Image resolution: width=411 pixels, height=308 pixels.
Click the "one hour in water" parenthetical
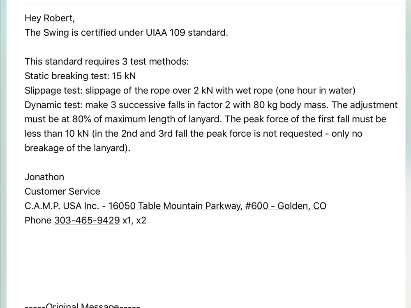tap(316, 90)
